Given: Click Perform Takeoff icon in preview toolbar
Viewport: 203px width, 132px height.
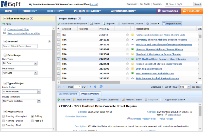Looking at the screenshot, I should 123,100.
